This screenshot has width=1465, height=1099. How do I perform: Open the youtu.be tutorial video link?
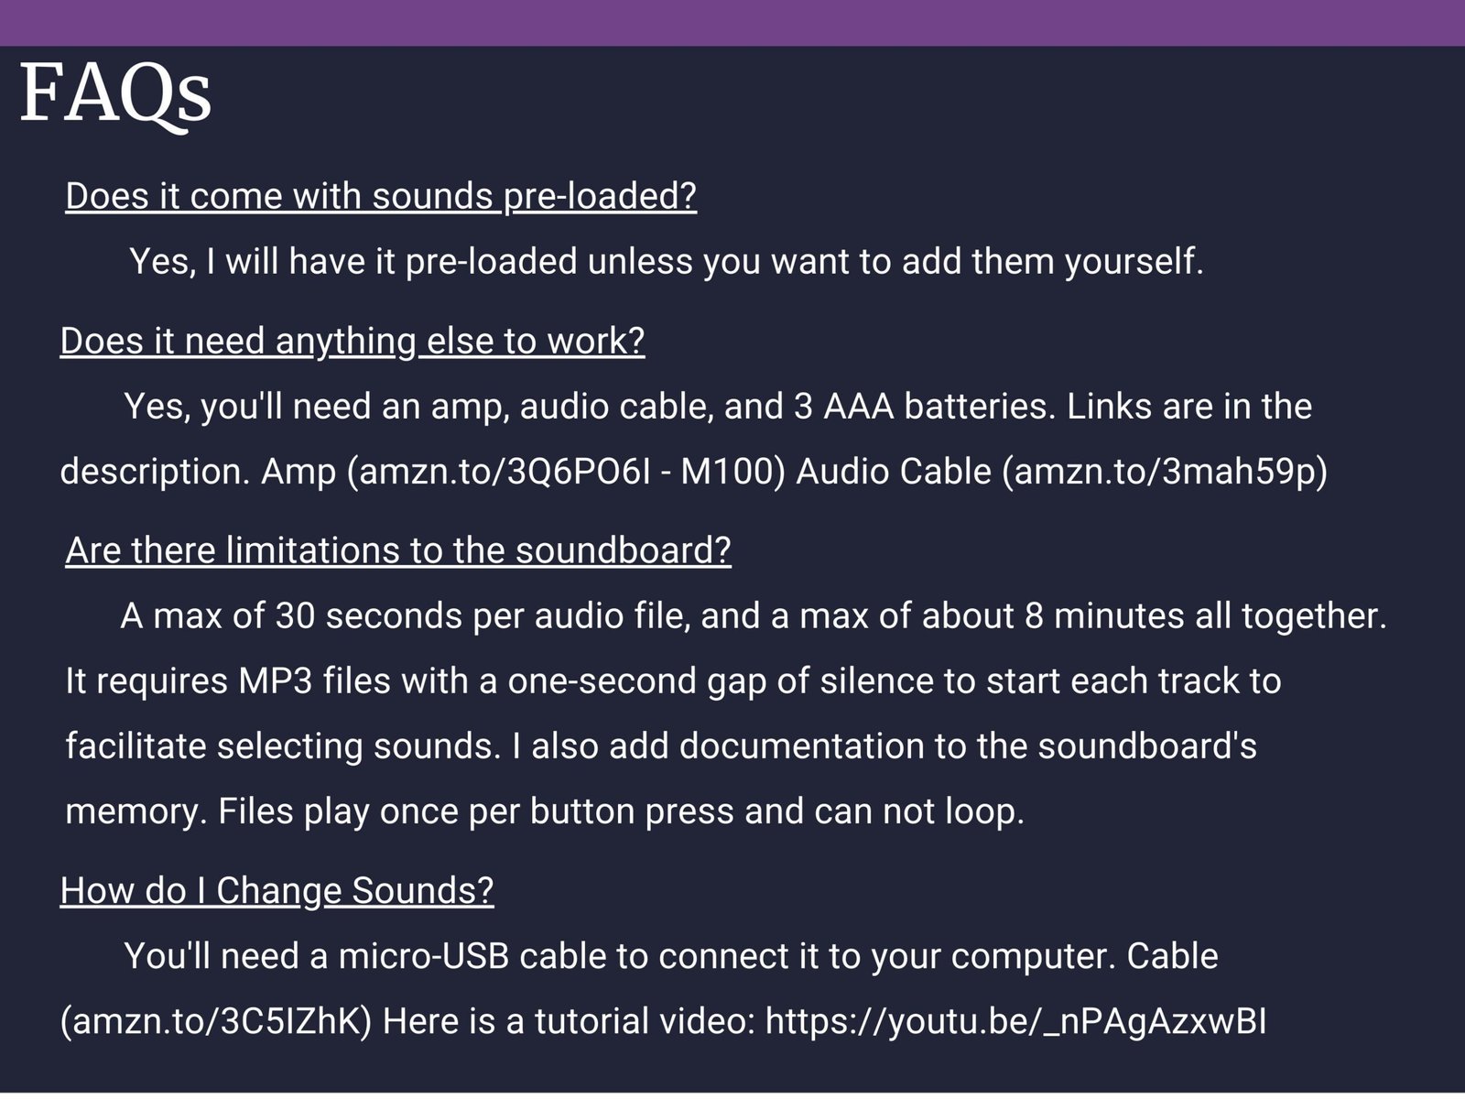coord(1015,1021)
